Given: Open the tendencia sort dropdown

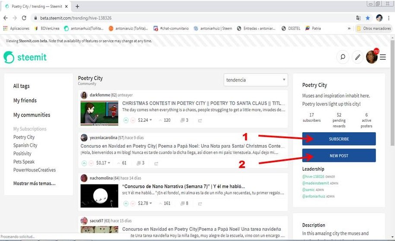Looking at the screenshot, I should point(255,80).
